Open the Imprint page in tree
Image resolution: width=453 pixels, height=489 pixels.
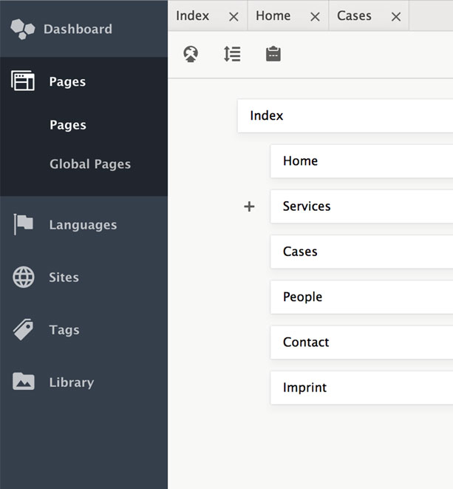(361, 388)
